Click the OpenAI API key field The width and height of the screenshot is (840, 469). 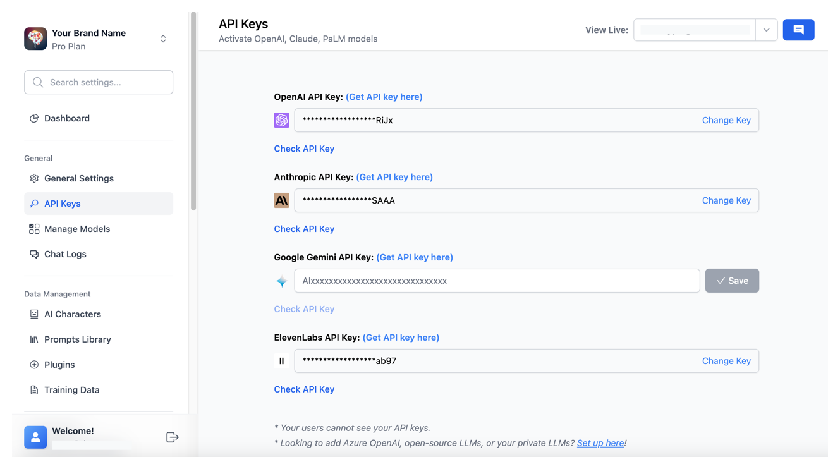527,120
